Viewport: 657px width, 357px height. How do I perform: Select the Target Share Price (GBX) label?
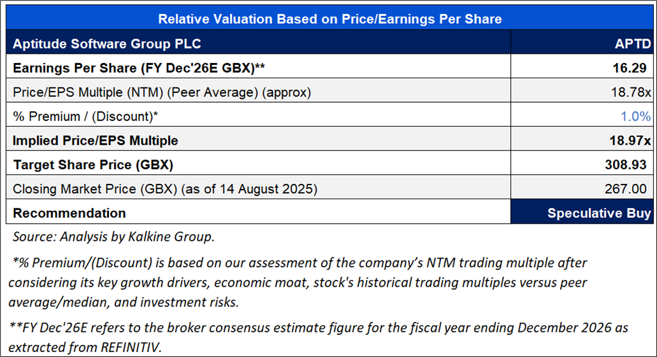coord(94,164)
